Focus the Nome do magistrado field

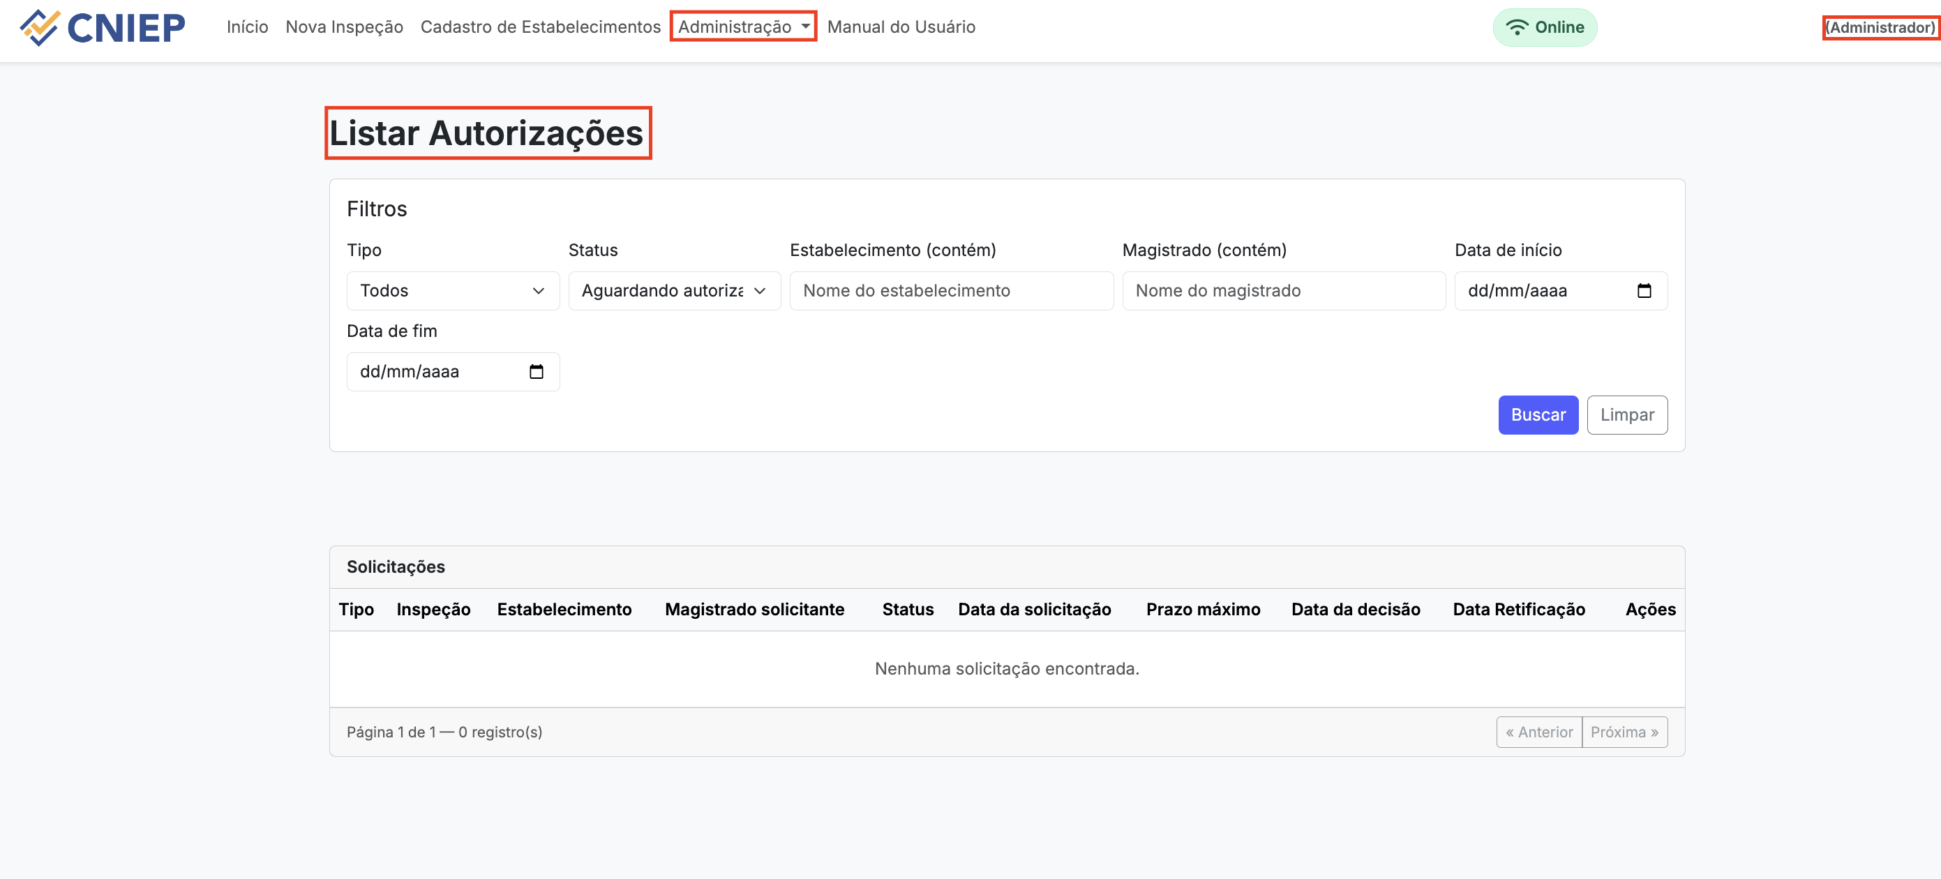point(1284,291)
